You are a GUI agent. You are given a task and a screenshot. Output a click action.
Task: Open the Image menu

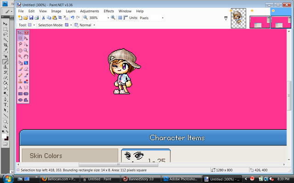pyautogui.click(x=56, y=11)
